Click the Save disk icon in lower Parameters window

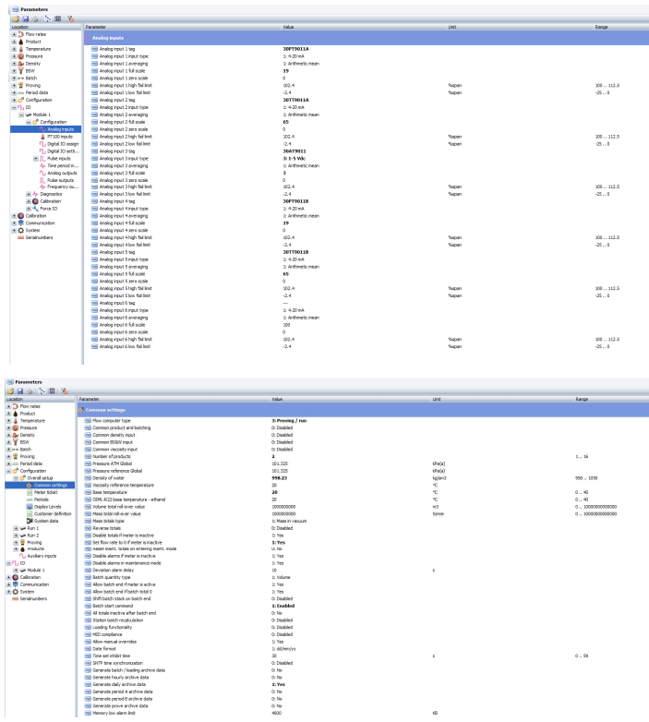click(19, 391)
